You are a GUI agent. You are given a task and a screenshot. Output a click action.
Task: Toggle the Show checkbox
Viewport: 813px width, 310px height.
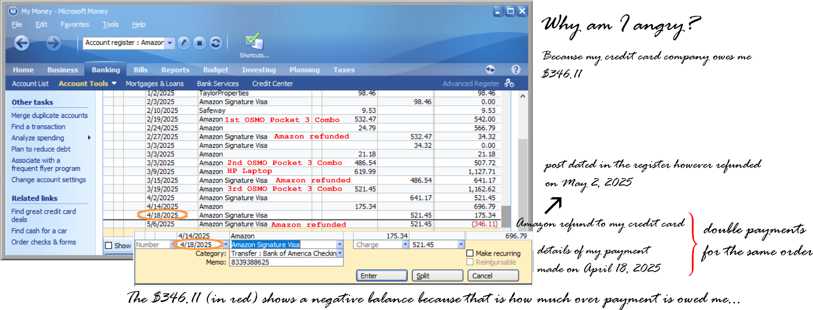(109, 246)
